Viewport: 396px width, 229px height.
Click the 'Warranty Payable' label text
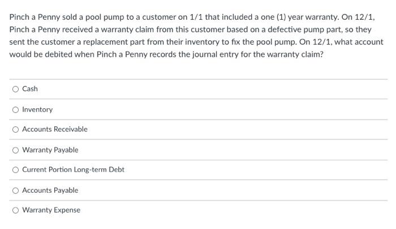50,150
